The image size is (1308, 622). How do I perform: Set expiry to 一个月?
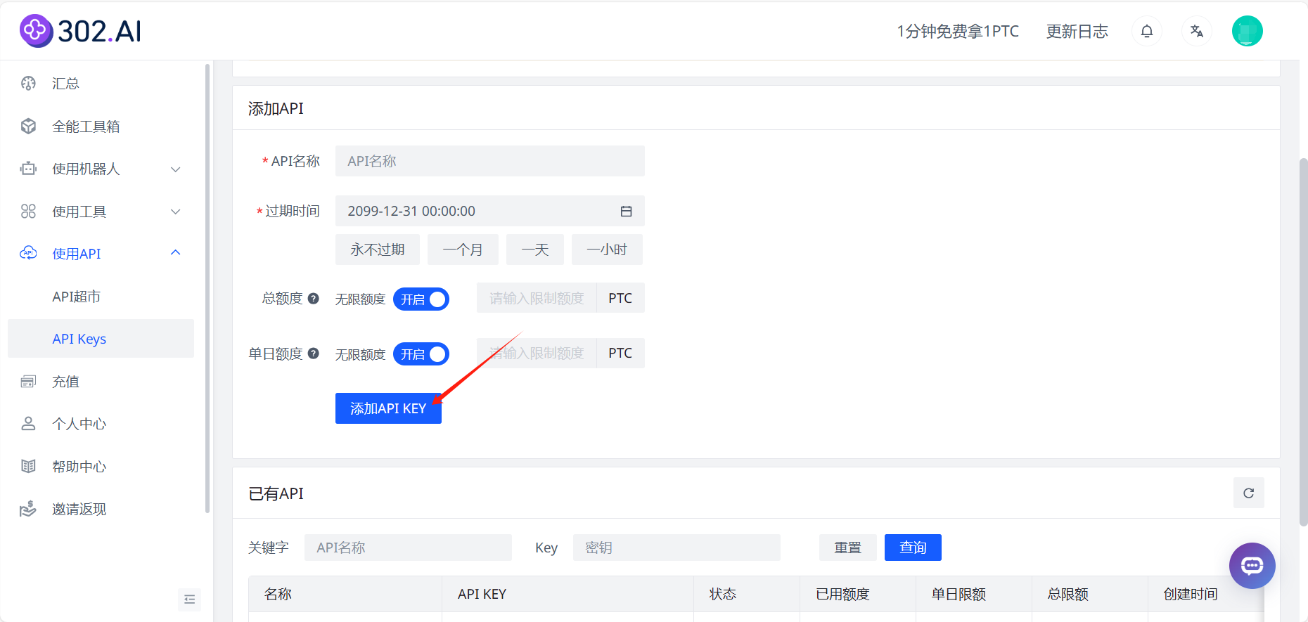pos(463,250)
